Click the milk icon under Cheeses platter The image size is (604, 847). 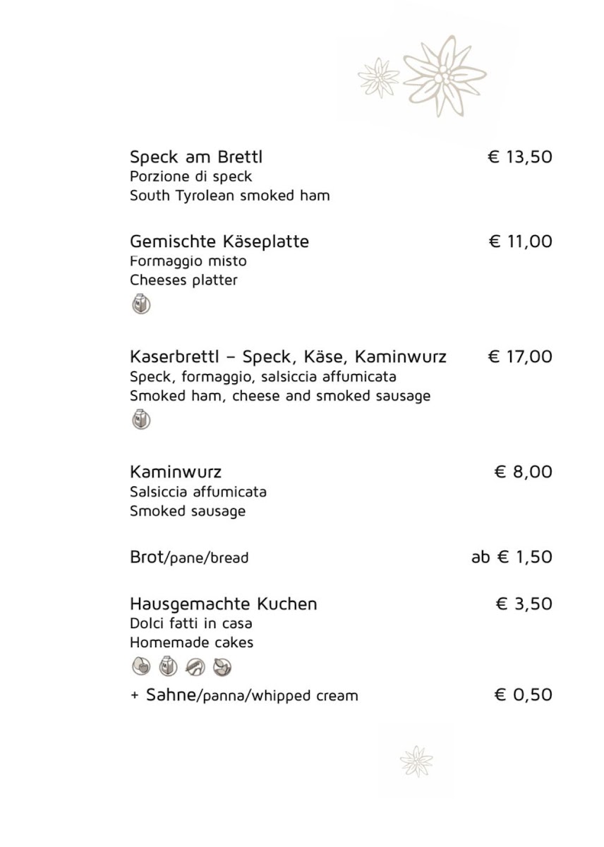tap(141, 304)
